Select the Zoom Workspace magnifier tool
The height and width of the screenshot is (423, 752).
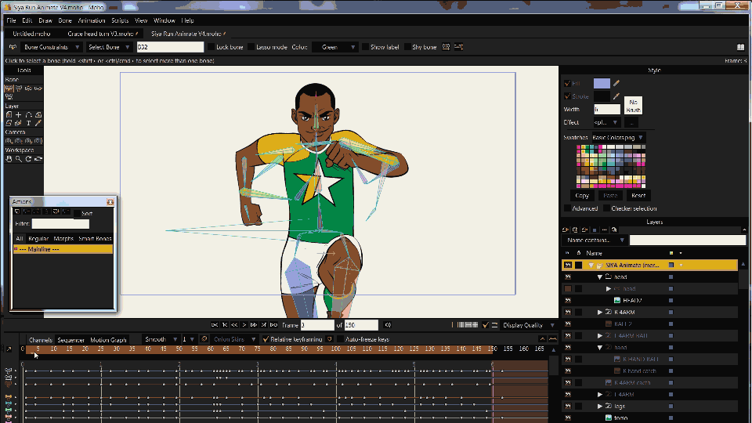[x=19, y=159]
